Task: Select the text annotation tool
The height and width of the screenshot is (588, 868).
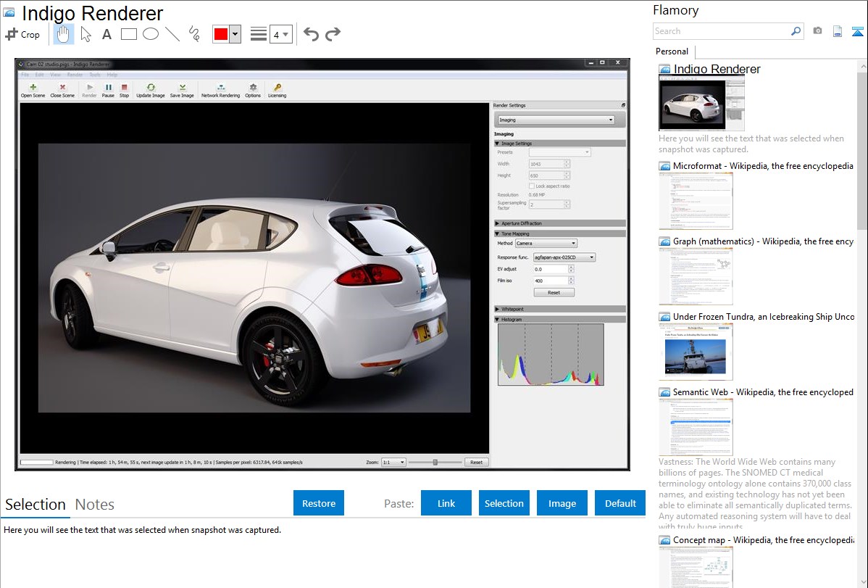Action: tap(107, 34)
